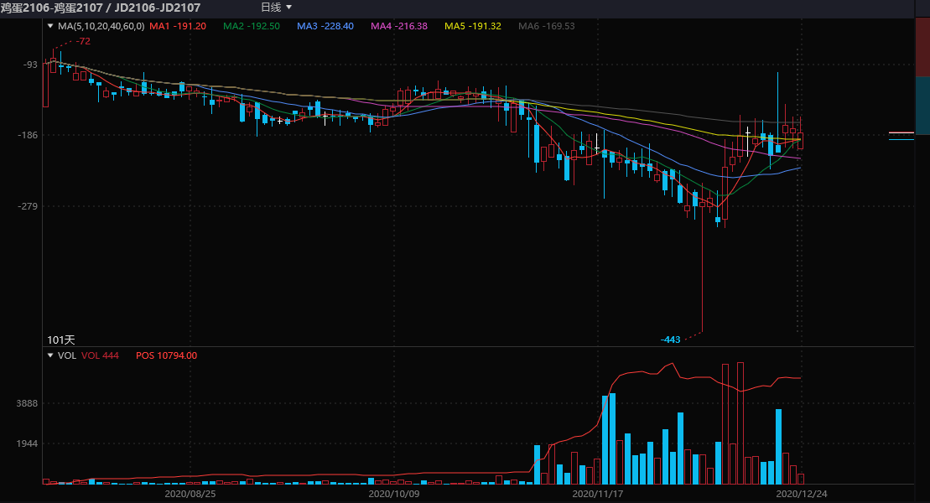Open the 日线 period dropdown
This screenshot has height=503, width=930.
pos(276,8)
